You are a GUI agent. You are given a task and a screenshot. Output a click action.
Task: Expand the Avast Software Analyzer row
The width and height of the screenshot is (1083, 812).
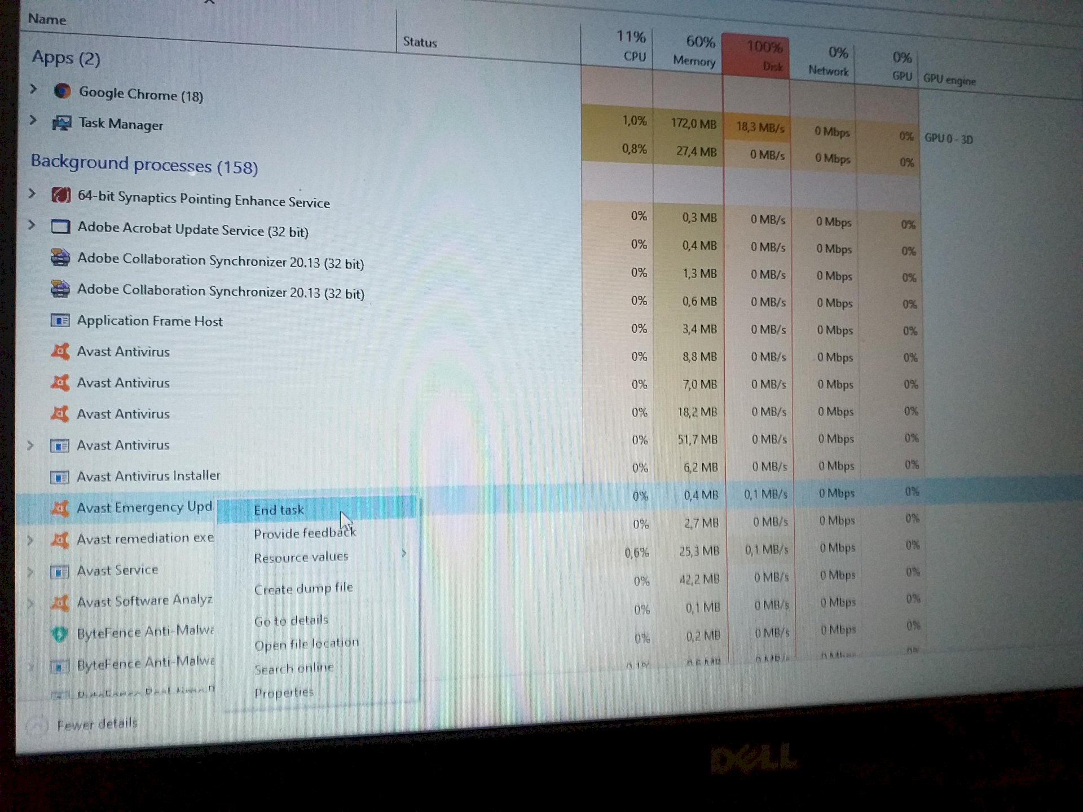30,603
